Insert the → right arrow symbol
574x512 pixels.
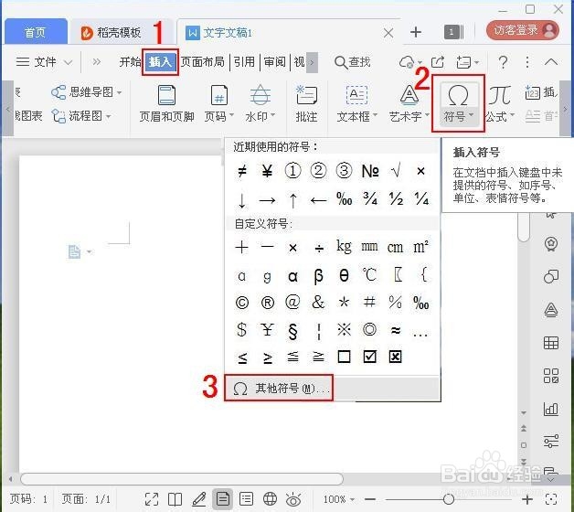pyautogui.click(x=267, y=201)
